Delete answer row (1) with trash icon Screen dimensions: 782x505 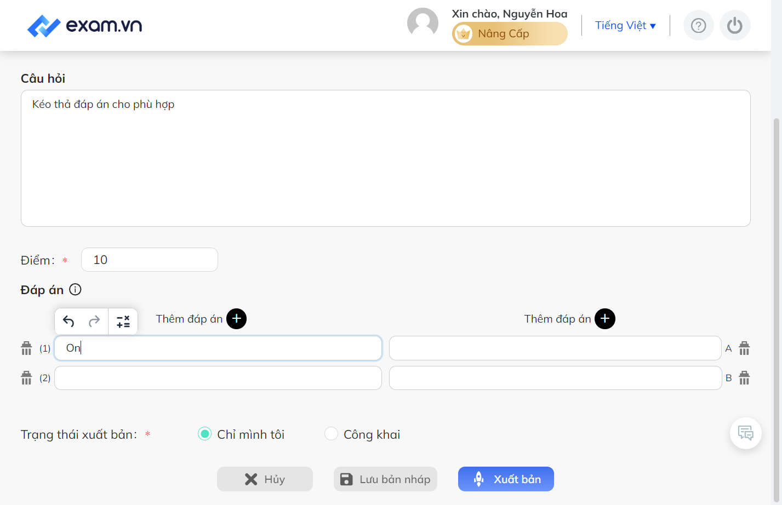pyautogui.click(x=26, y=348)
